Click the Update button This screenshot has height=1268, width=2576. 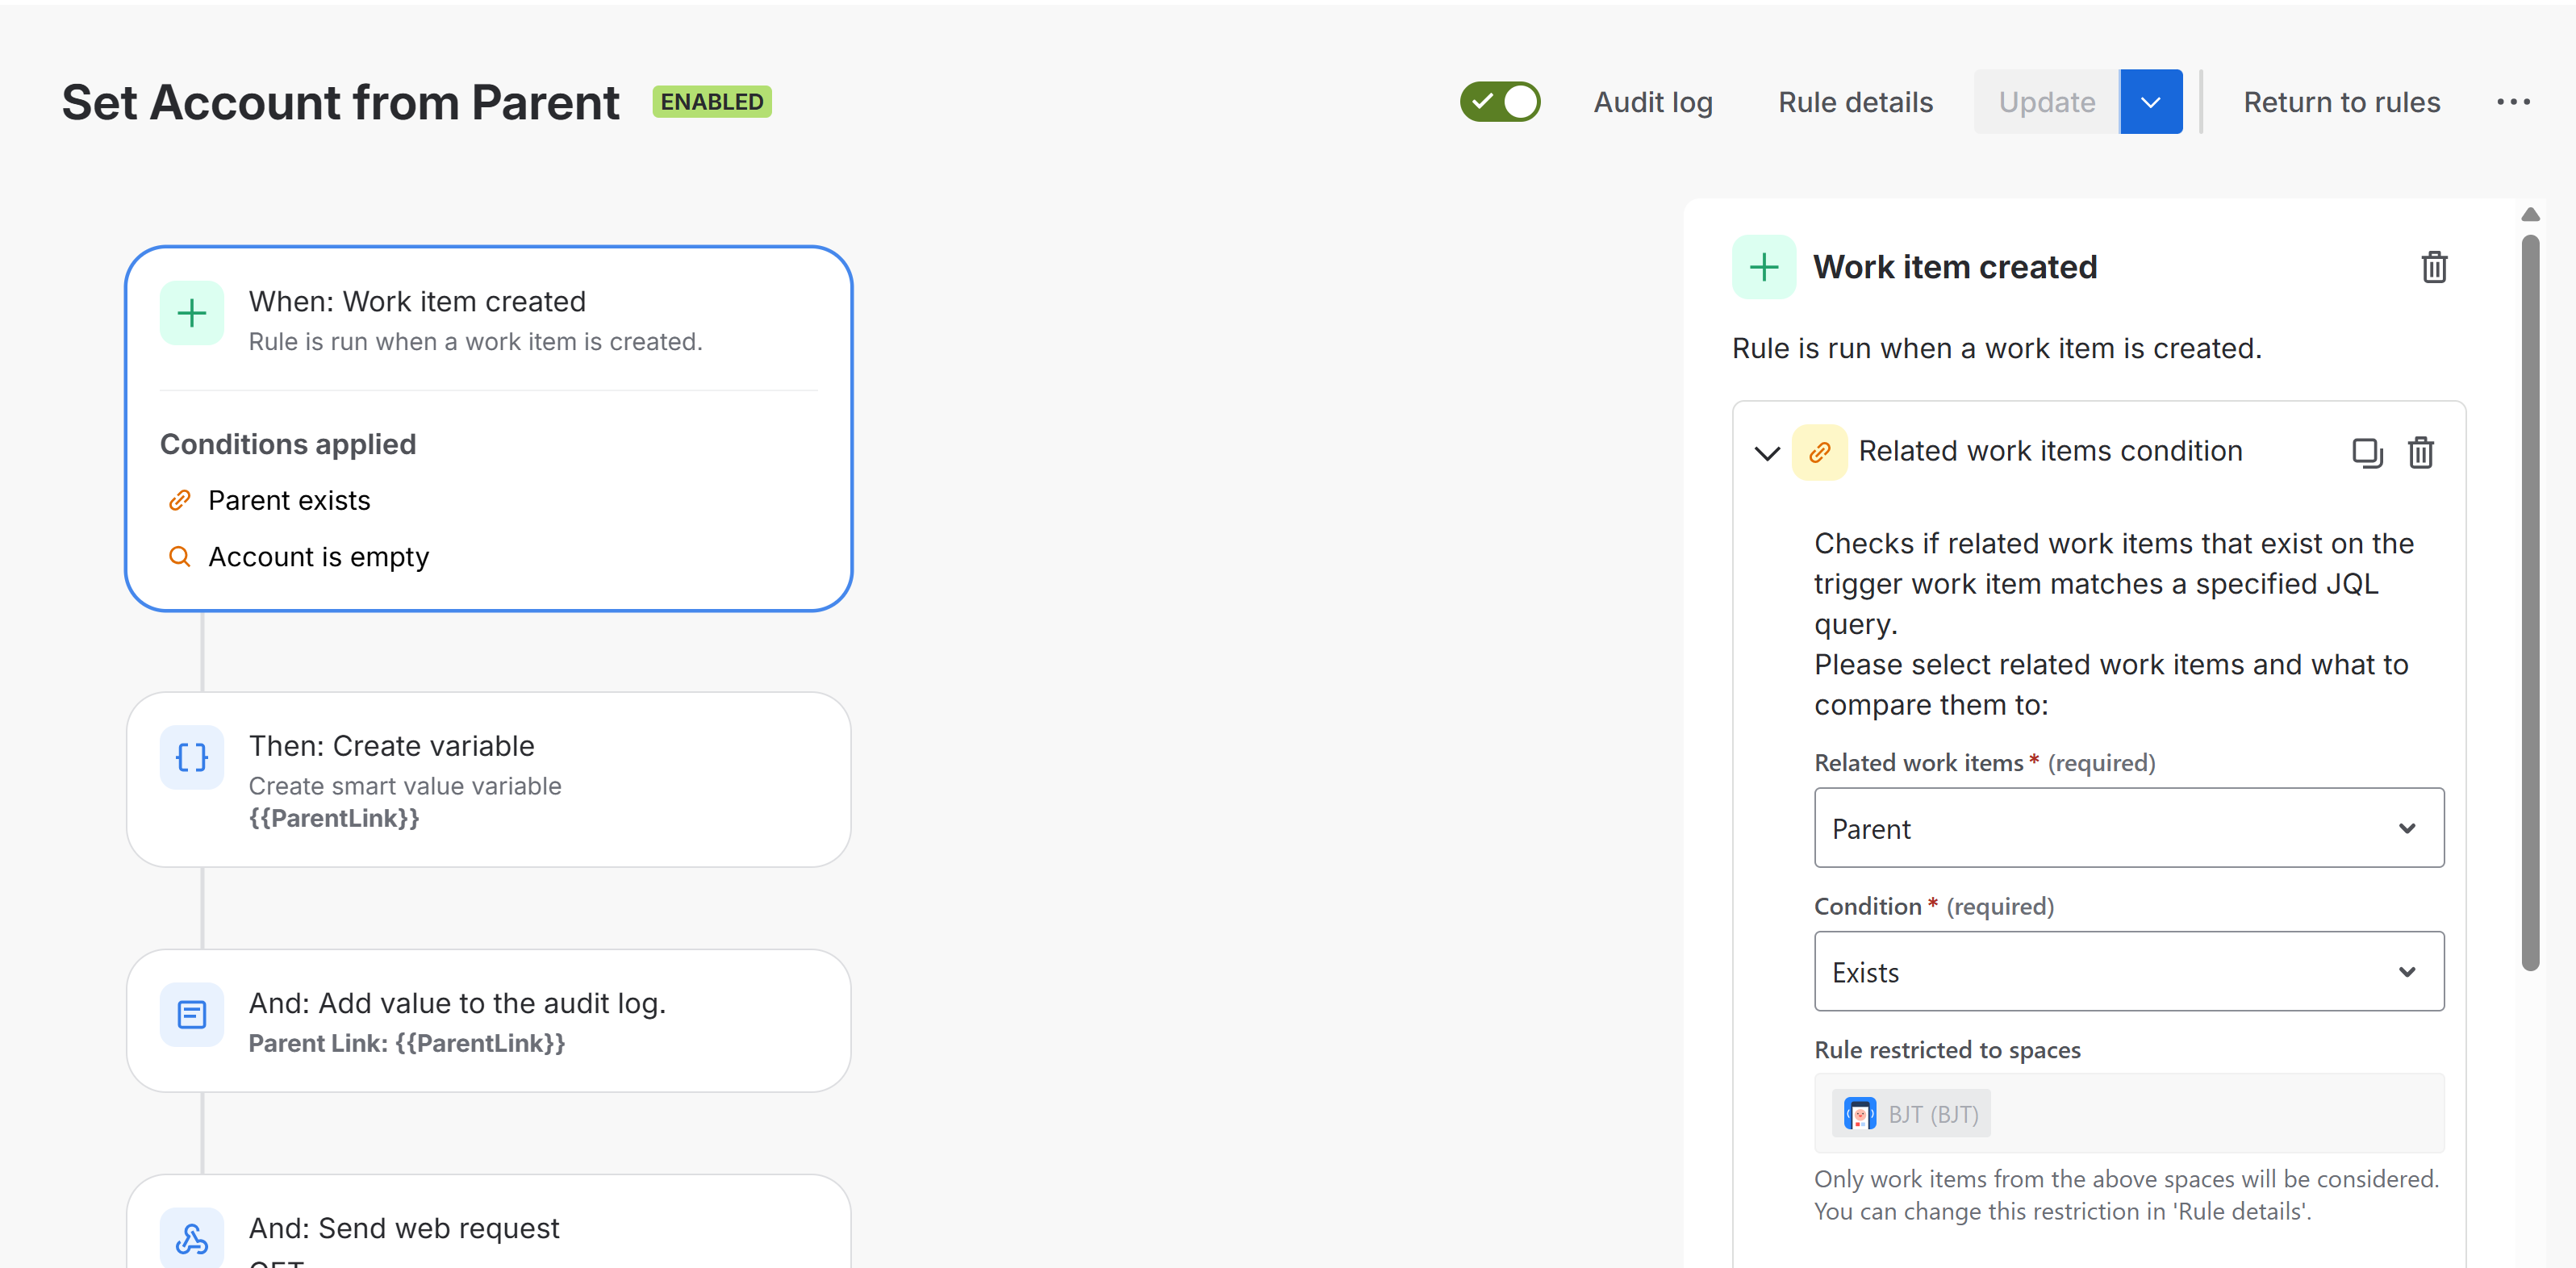pos(2046,102)
